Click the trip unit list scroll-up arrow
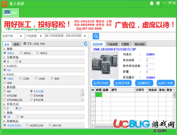177x135 pixels. (82, 91)
